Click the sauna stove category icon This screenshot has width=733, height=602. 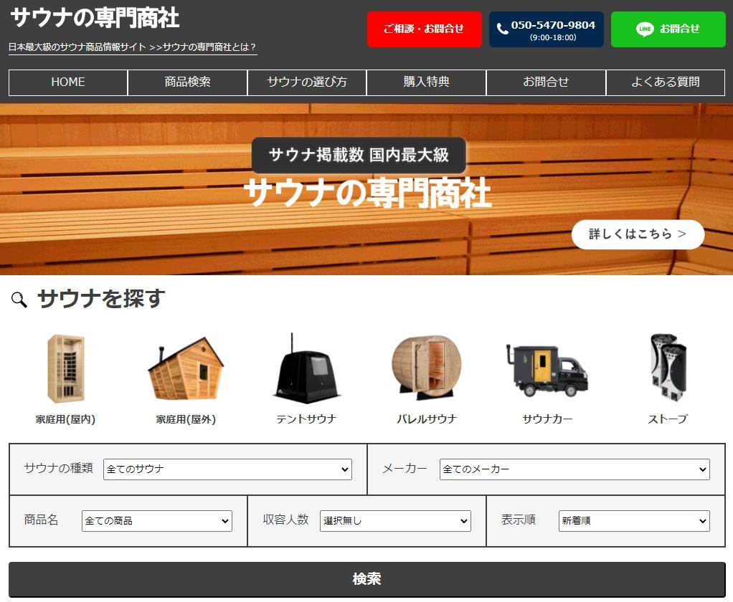click(667, 369)
